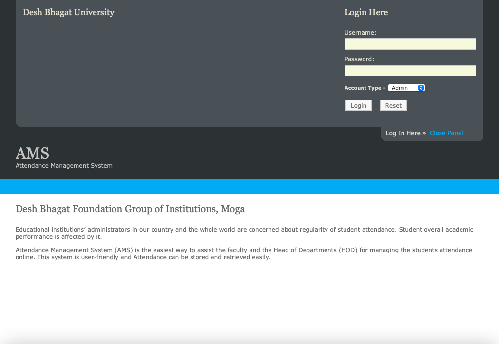
Task: Click the 'Attendance Management System' subtitle
Action: click(64, 166)
